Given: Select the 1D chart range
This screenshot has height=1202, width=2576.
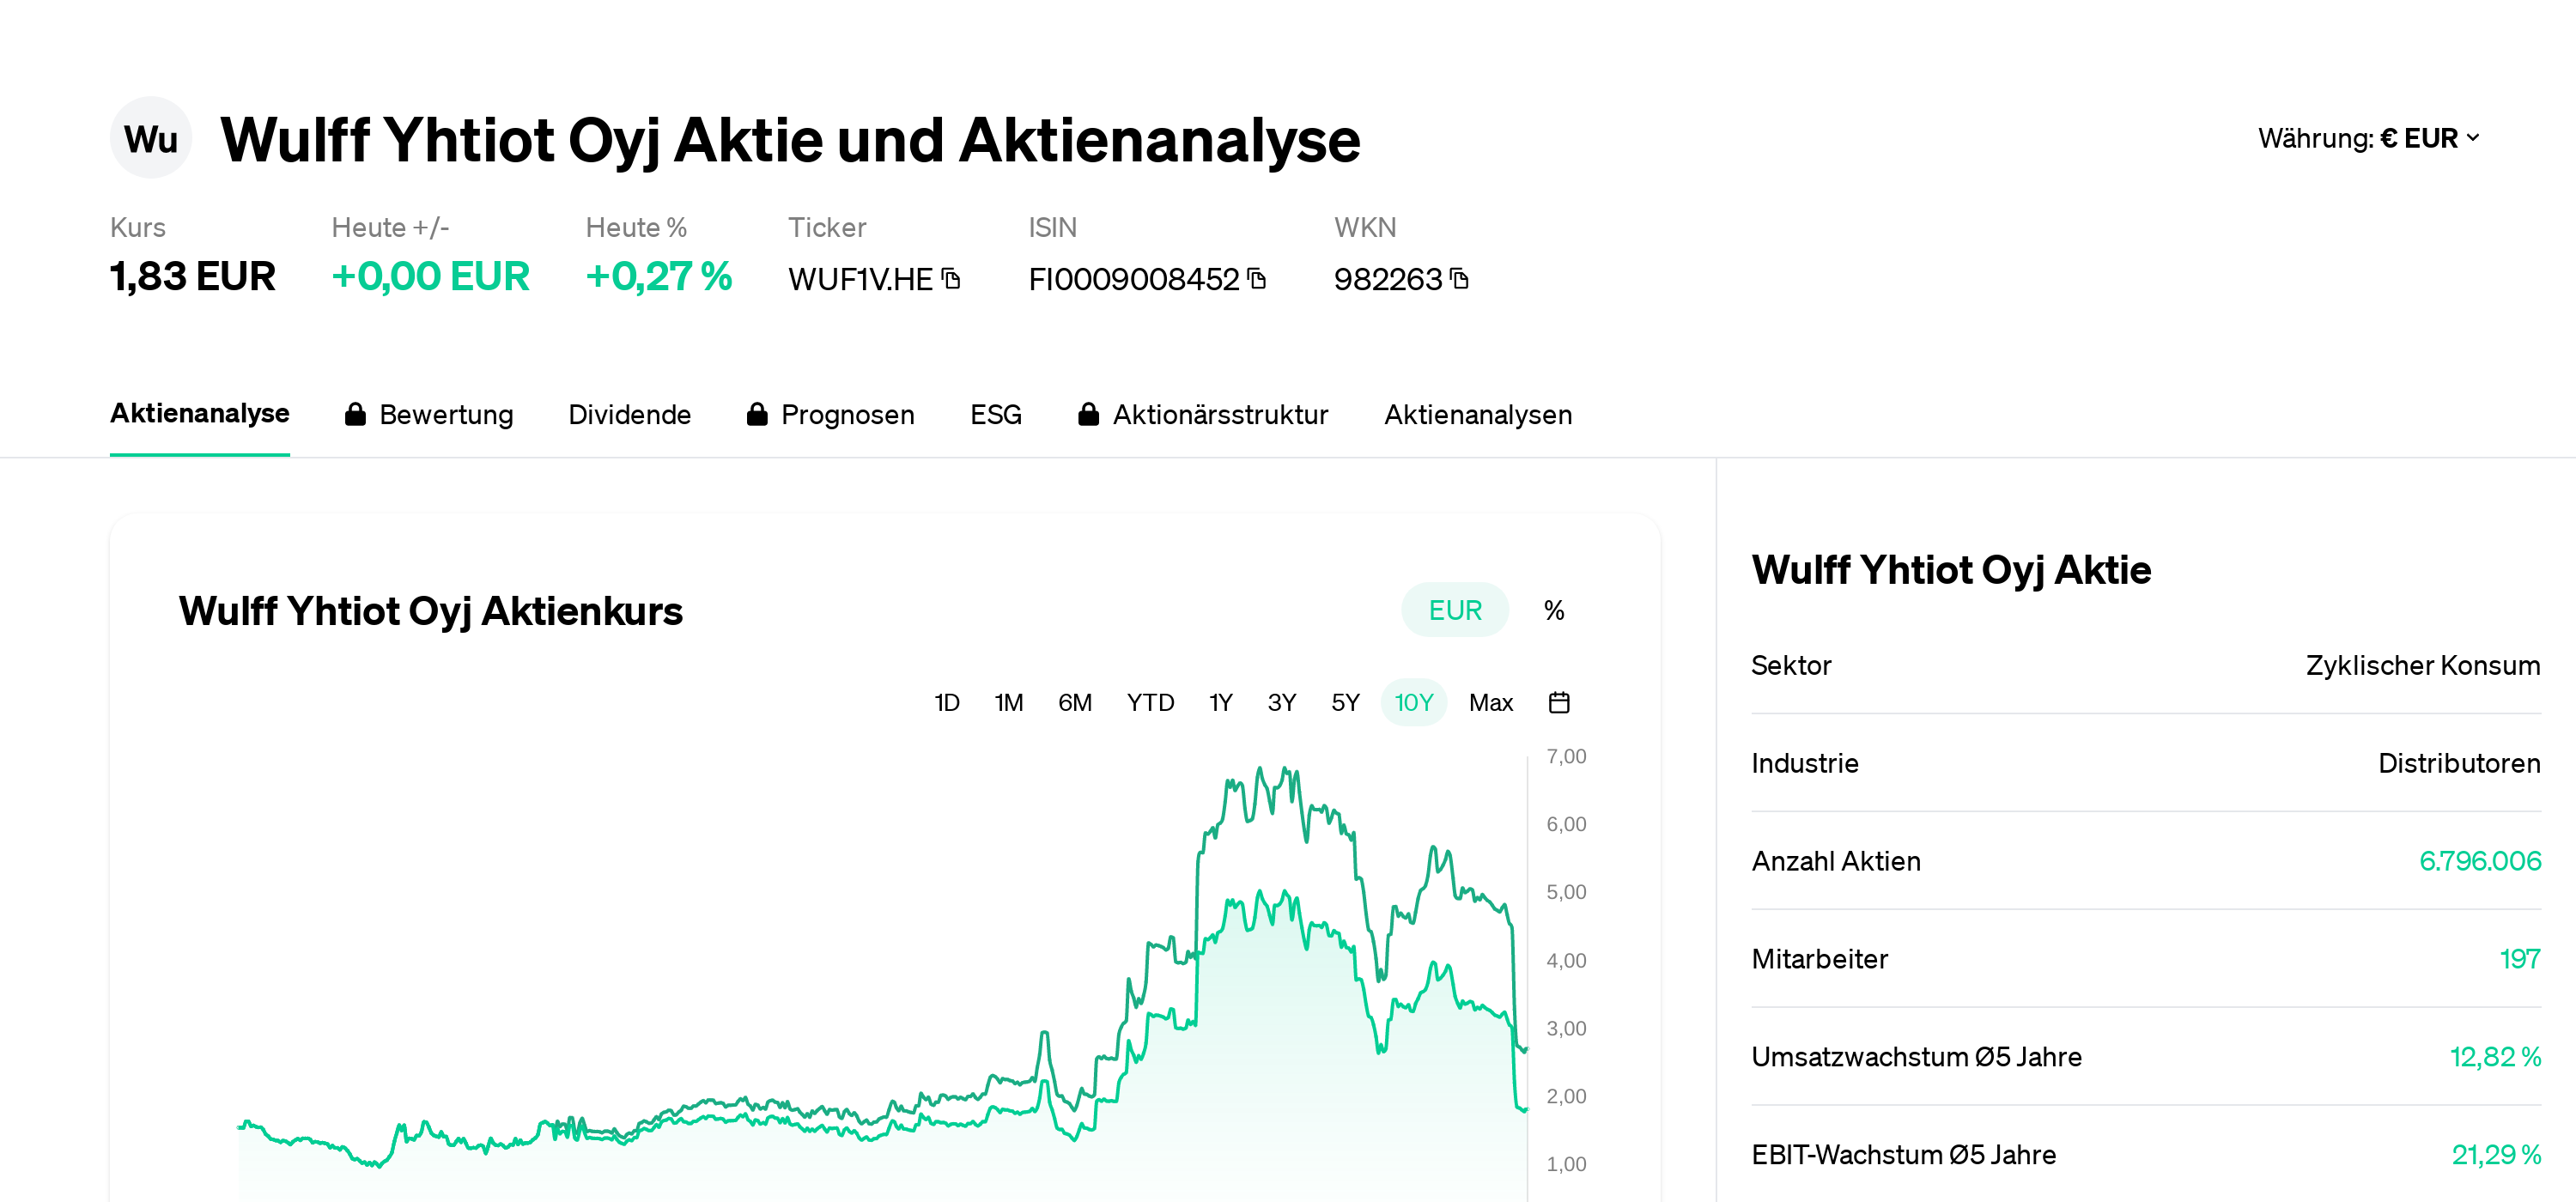Looking at the screenshot, I should click(947, 702).
